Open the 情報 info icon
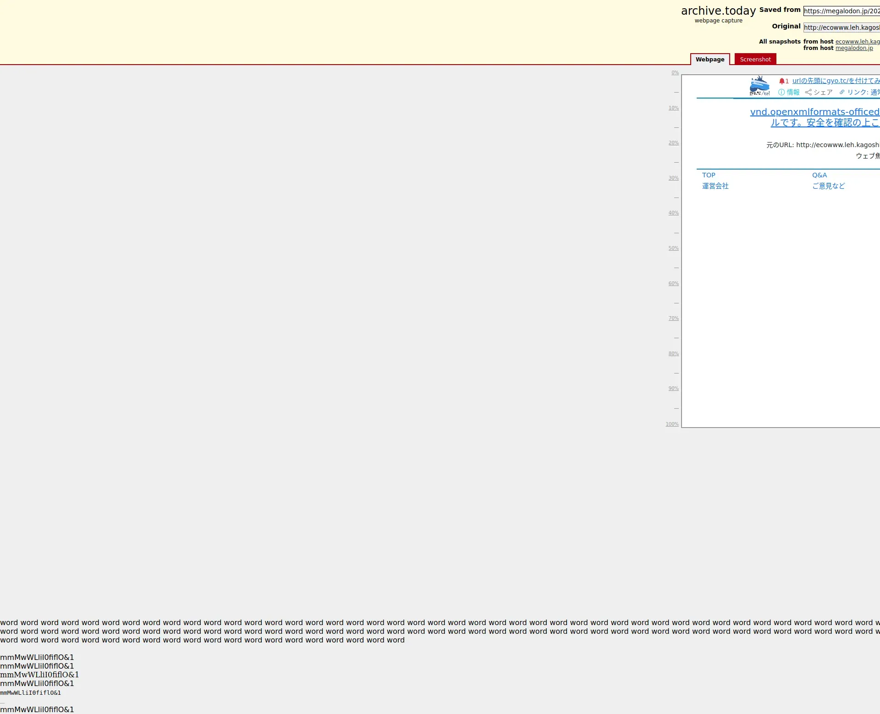Image resolution: width=880 pixels, height=714 pixels. click(x=781, y=92)
